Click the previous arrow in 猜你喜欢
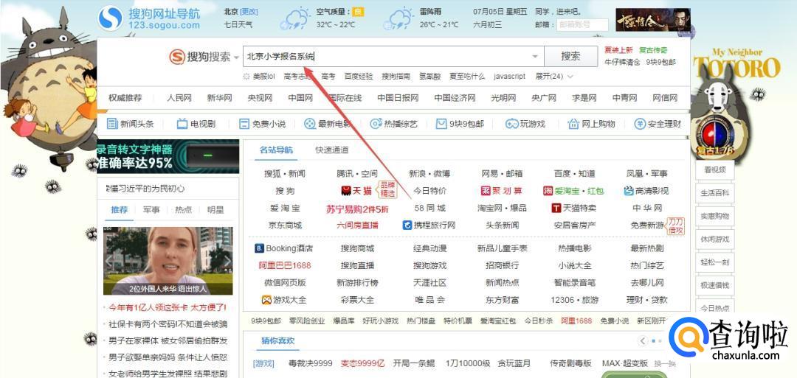The image size is (797, 378). [x=643, y=340]
